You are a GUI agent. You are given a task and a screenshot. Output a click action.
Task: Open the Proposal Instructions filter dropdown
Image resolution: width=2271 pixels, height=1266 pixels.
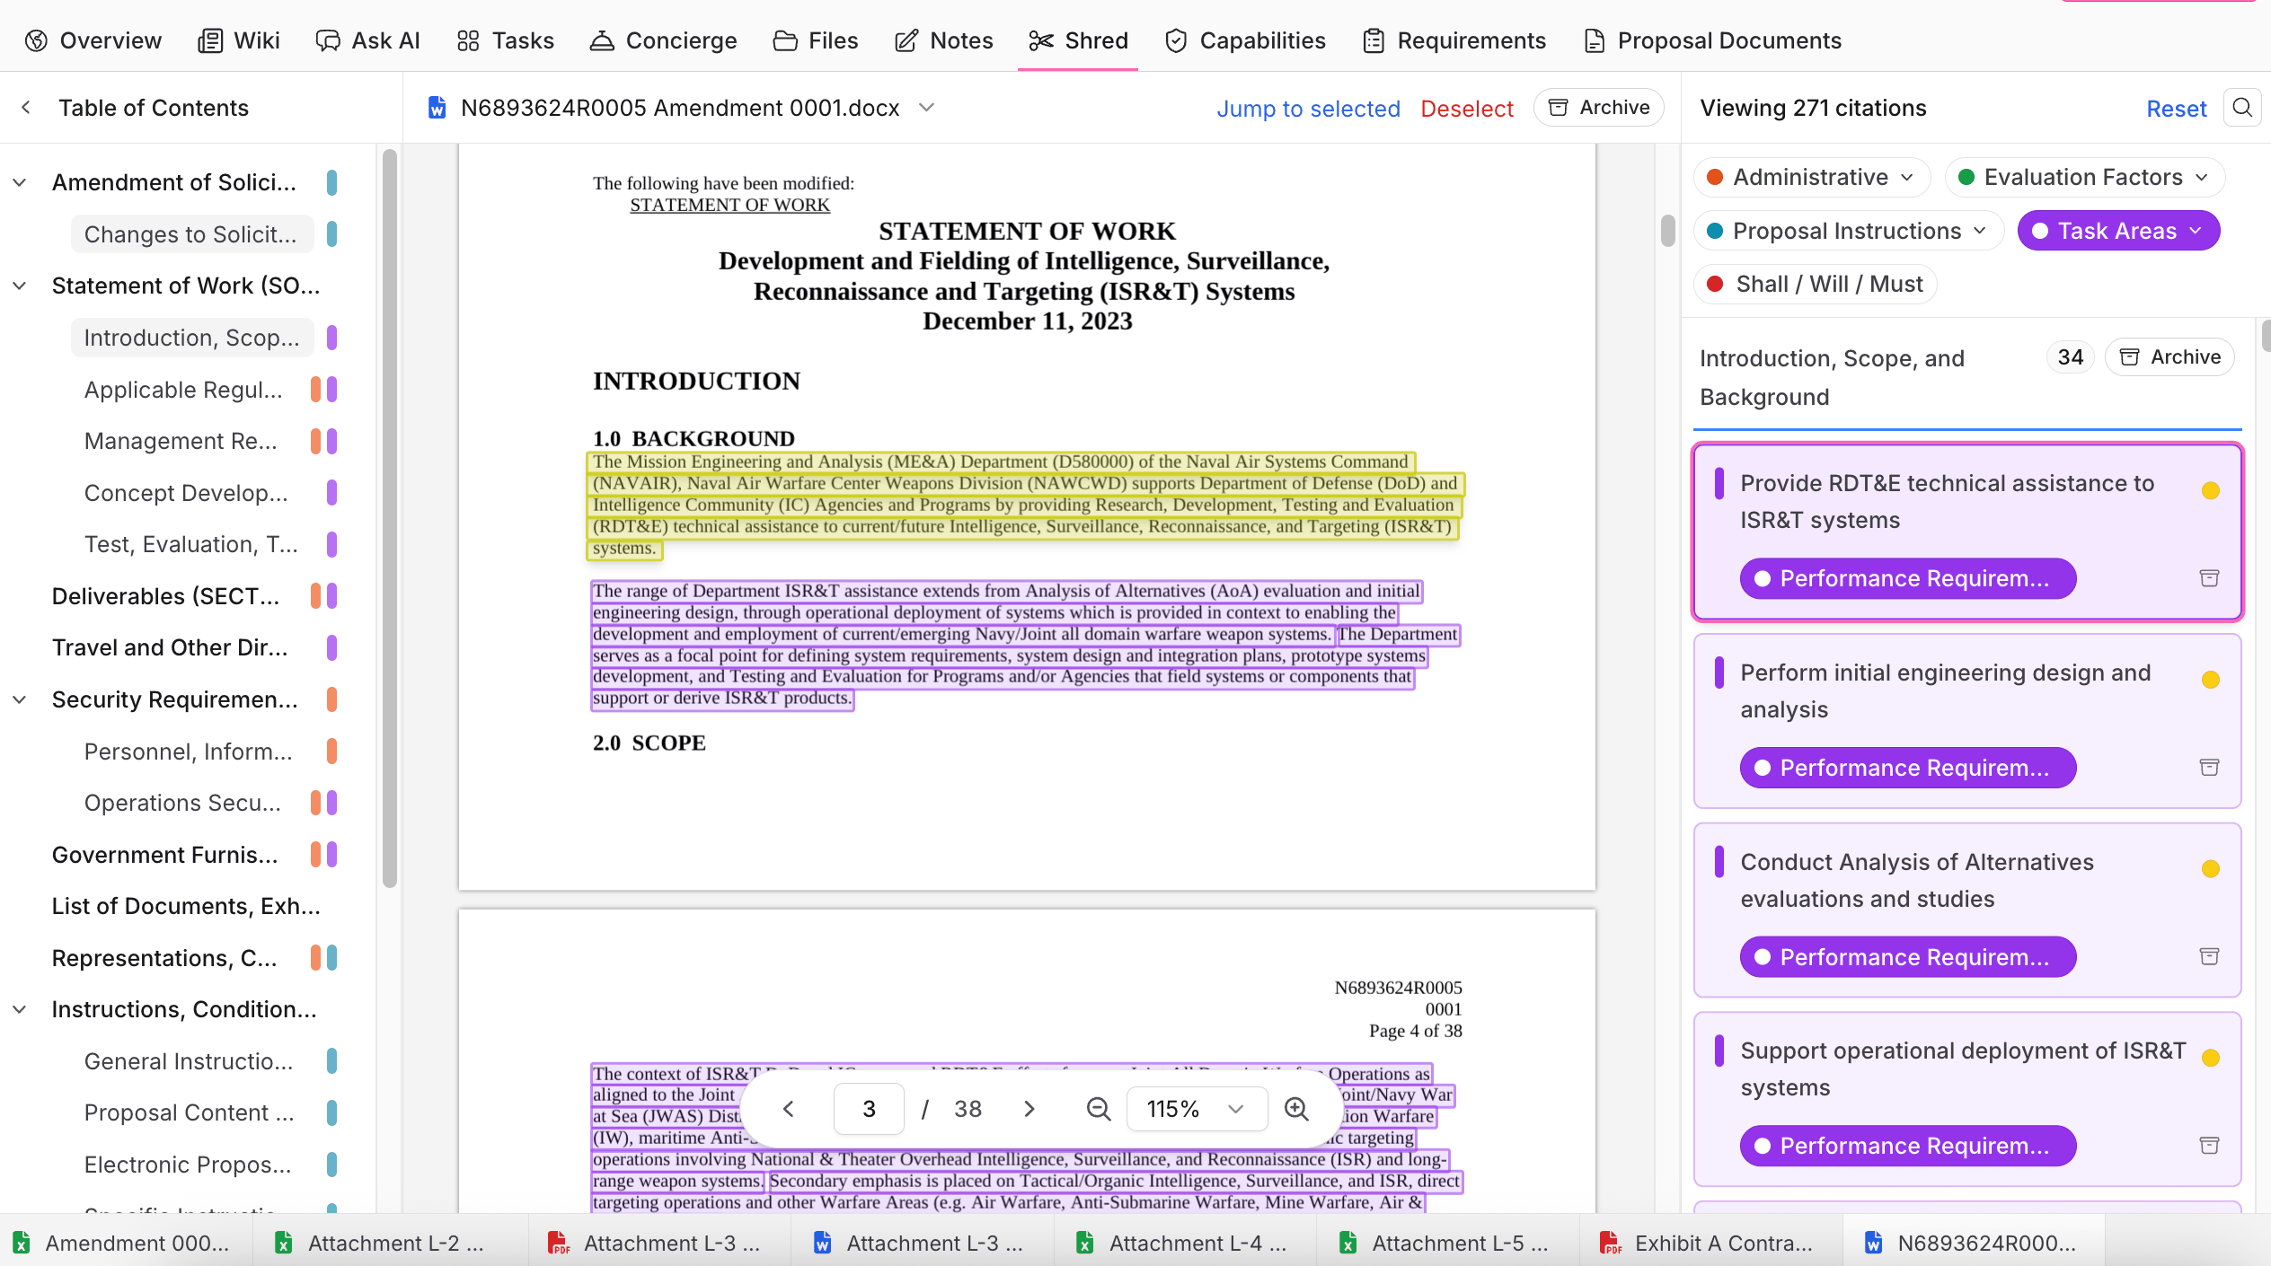(x=1848, y=231)
